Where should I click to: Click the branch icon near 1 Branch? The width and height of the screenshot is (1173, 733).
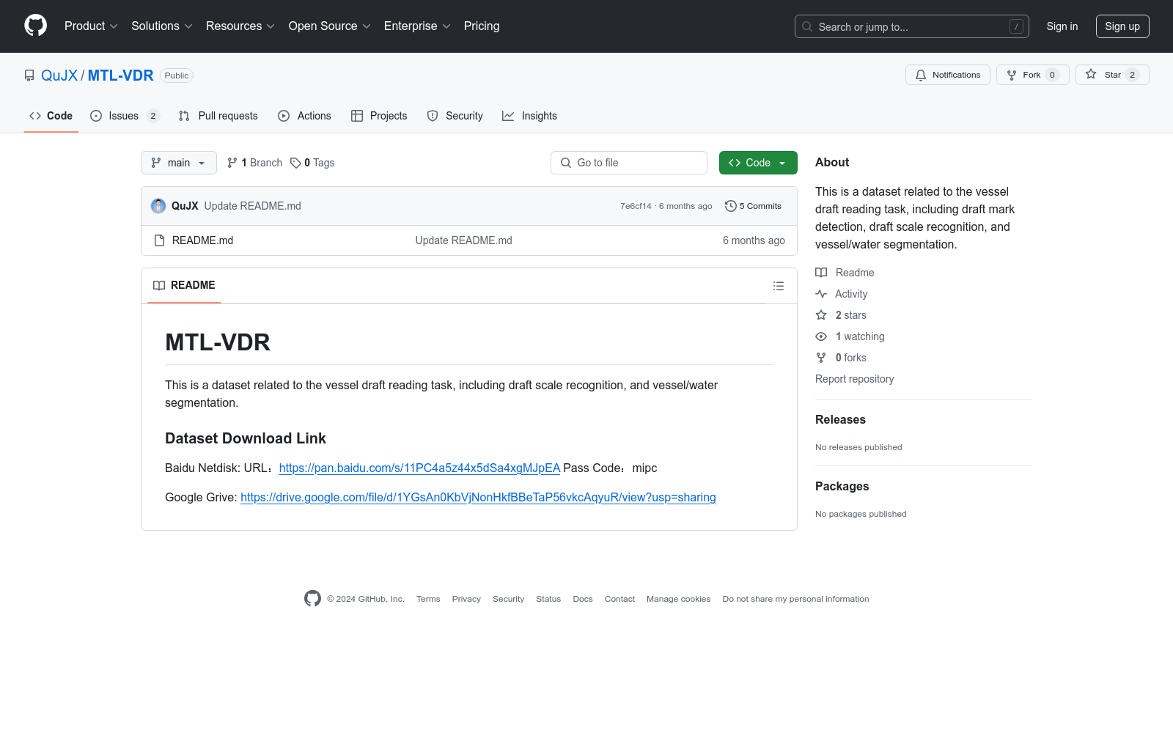coord(232,163)
